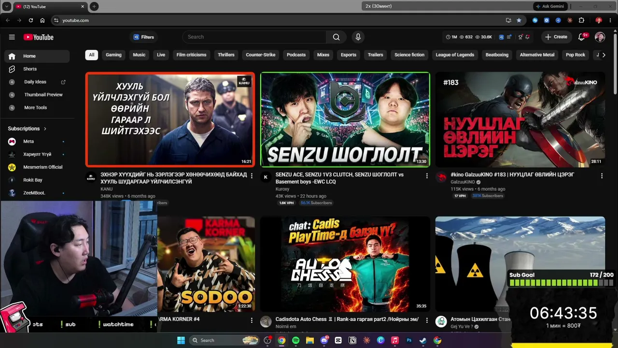This screenshot has height=348, width=618.
Task: Show more category chips with right arrow
Action: (604, 55)
